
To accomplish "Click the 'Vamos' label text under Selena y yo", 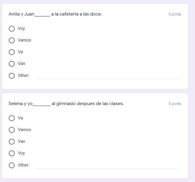I will tap(24, 130).
